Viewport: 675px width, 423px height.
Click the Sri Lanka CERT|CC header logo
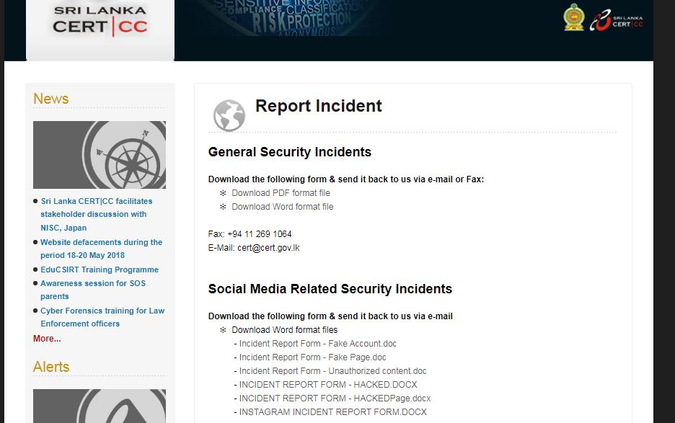pos(100,21)
